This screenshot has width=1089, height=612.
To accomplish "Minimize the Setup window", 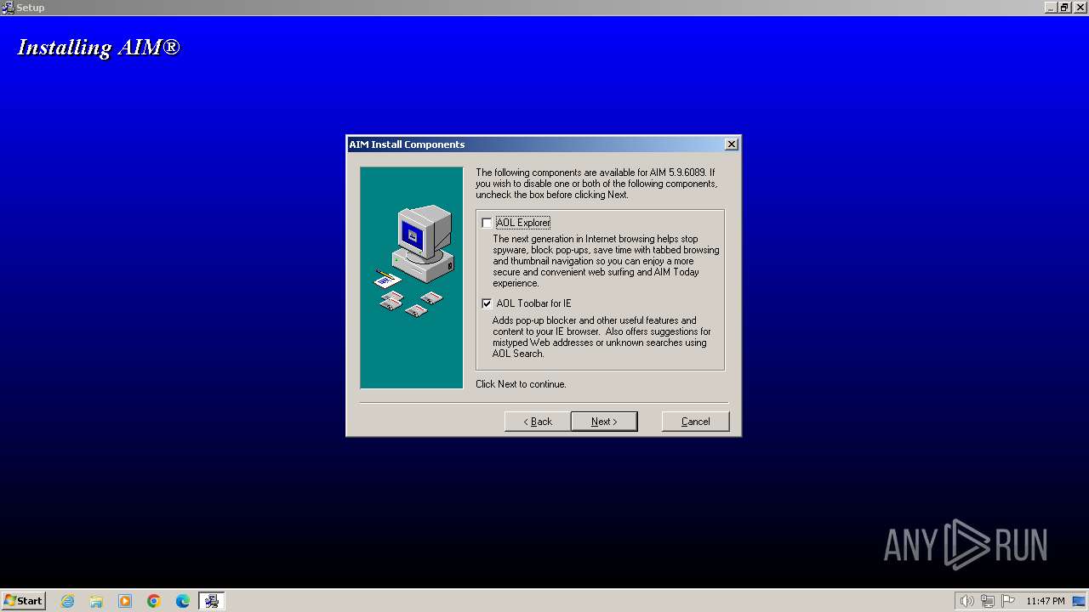I will [x=1051, y=8].
